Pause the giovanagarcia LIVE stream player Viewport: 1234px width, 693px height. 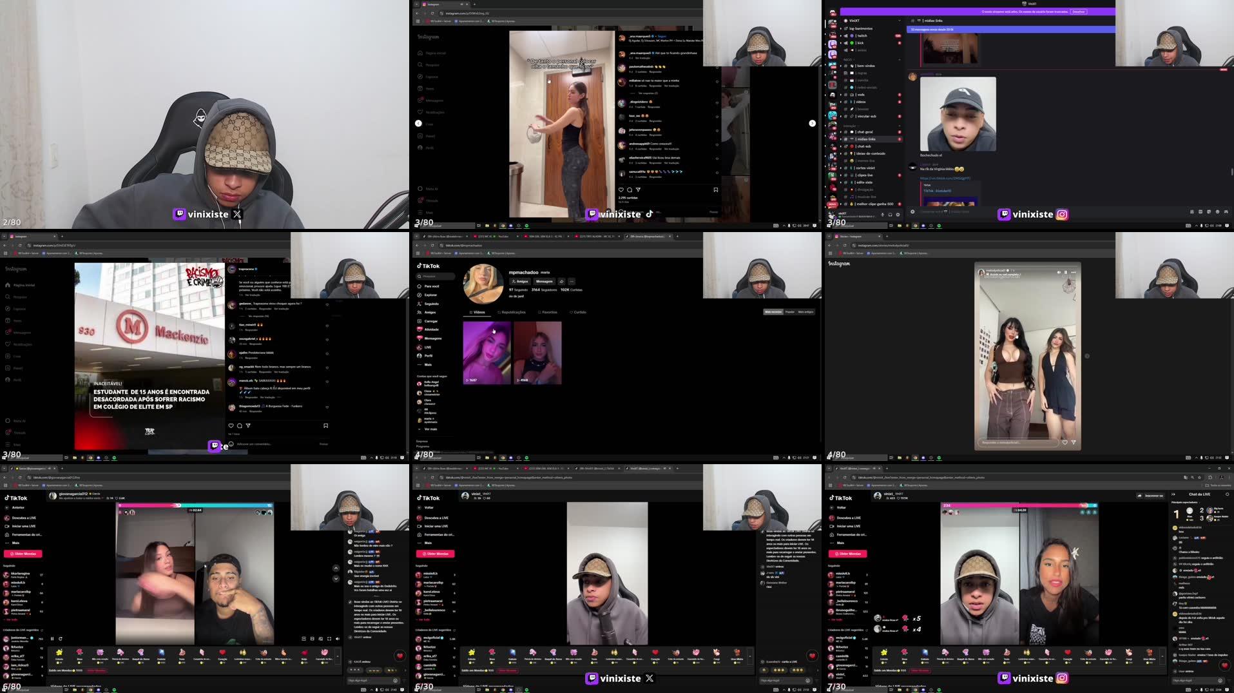pos(52,639)
